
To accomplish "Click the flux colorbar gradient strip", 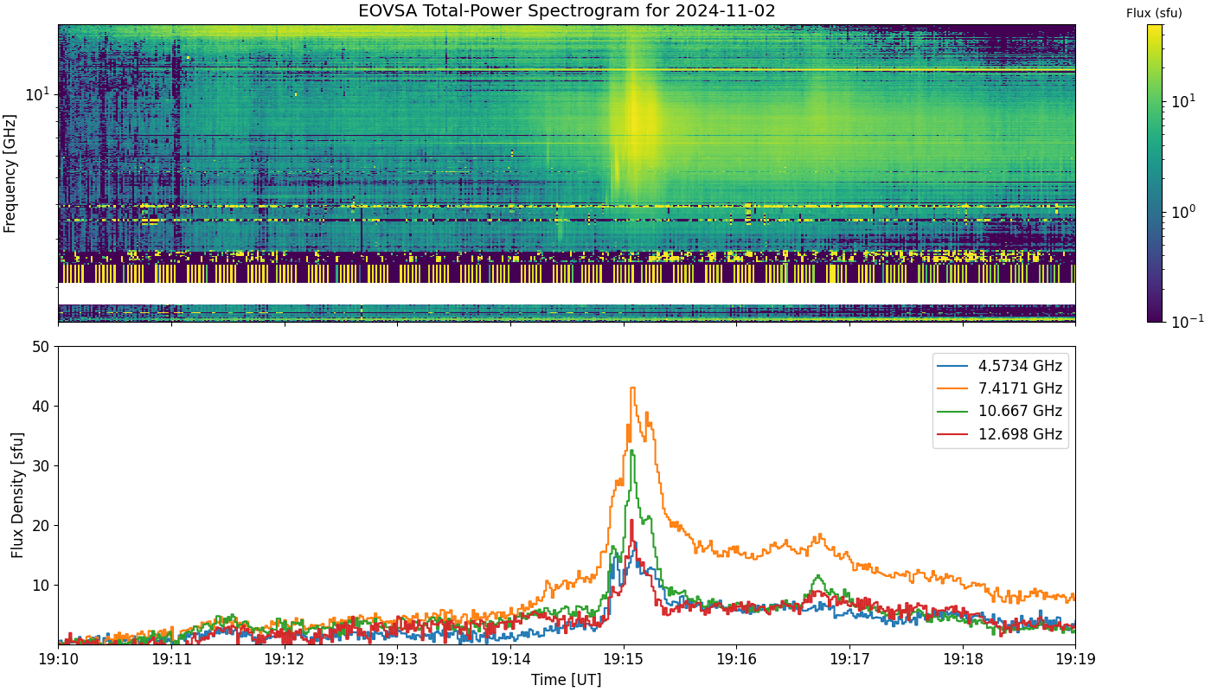I will coord(1154,173).
